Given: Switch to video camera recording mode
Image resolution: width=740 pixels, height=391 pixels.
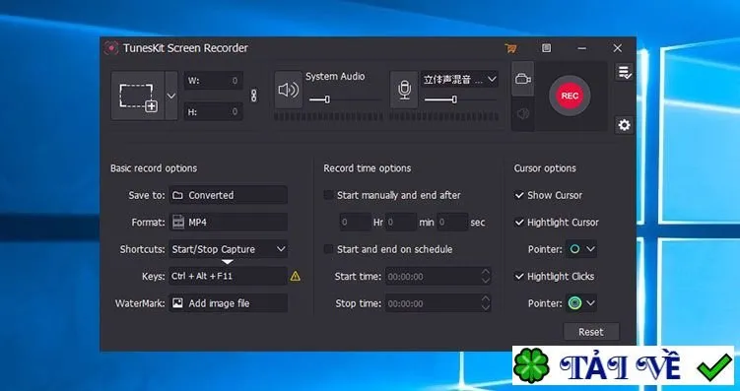Looking at the screenshot, I should [523, 79].
